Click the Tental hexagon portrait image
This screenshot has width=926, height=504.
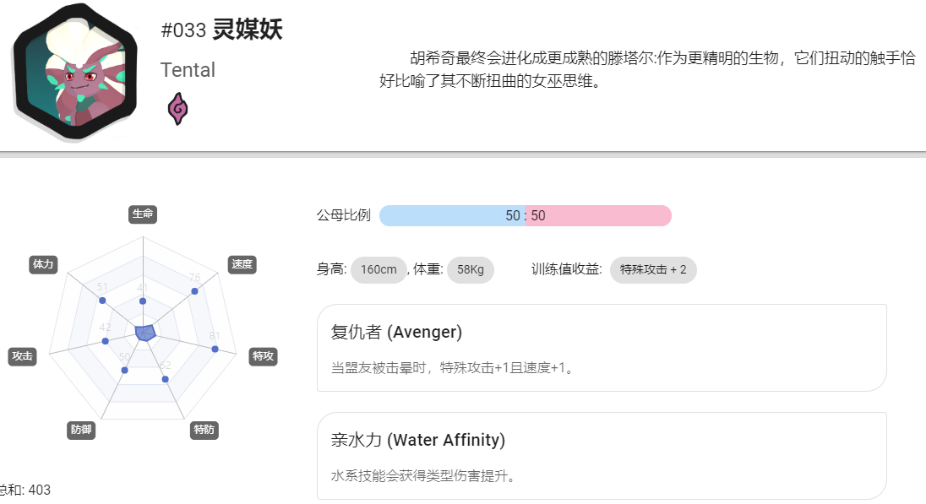click(x=75, y=72)
